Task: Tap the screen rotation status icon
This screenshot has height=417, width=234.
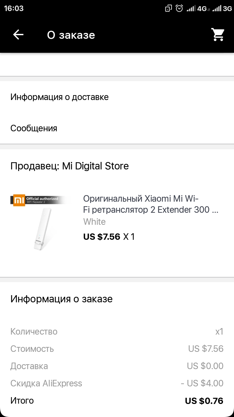Action: point(168,8)
